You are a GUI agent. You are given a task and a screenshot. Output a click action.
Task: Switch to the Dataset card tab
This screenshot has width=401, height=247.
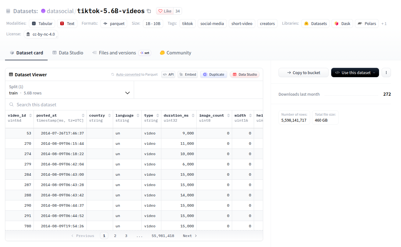point(26,53)
